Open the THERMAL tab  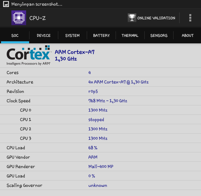[x=130, y=36]
